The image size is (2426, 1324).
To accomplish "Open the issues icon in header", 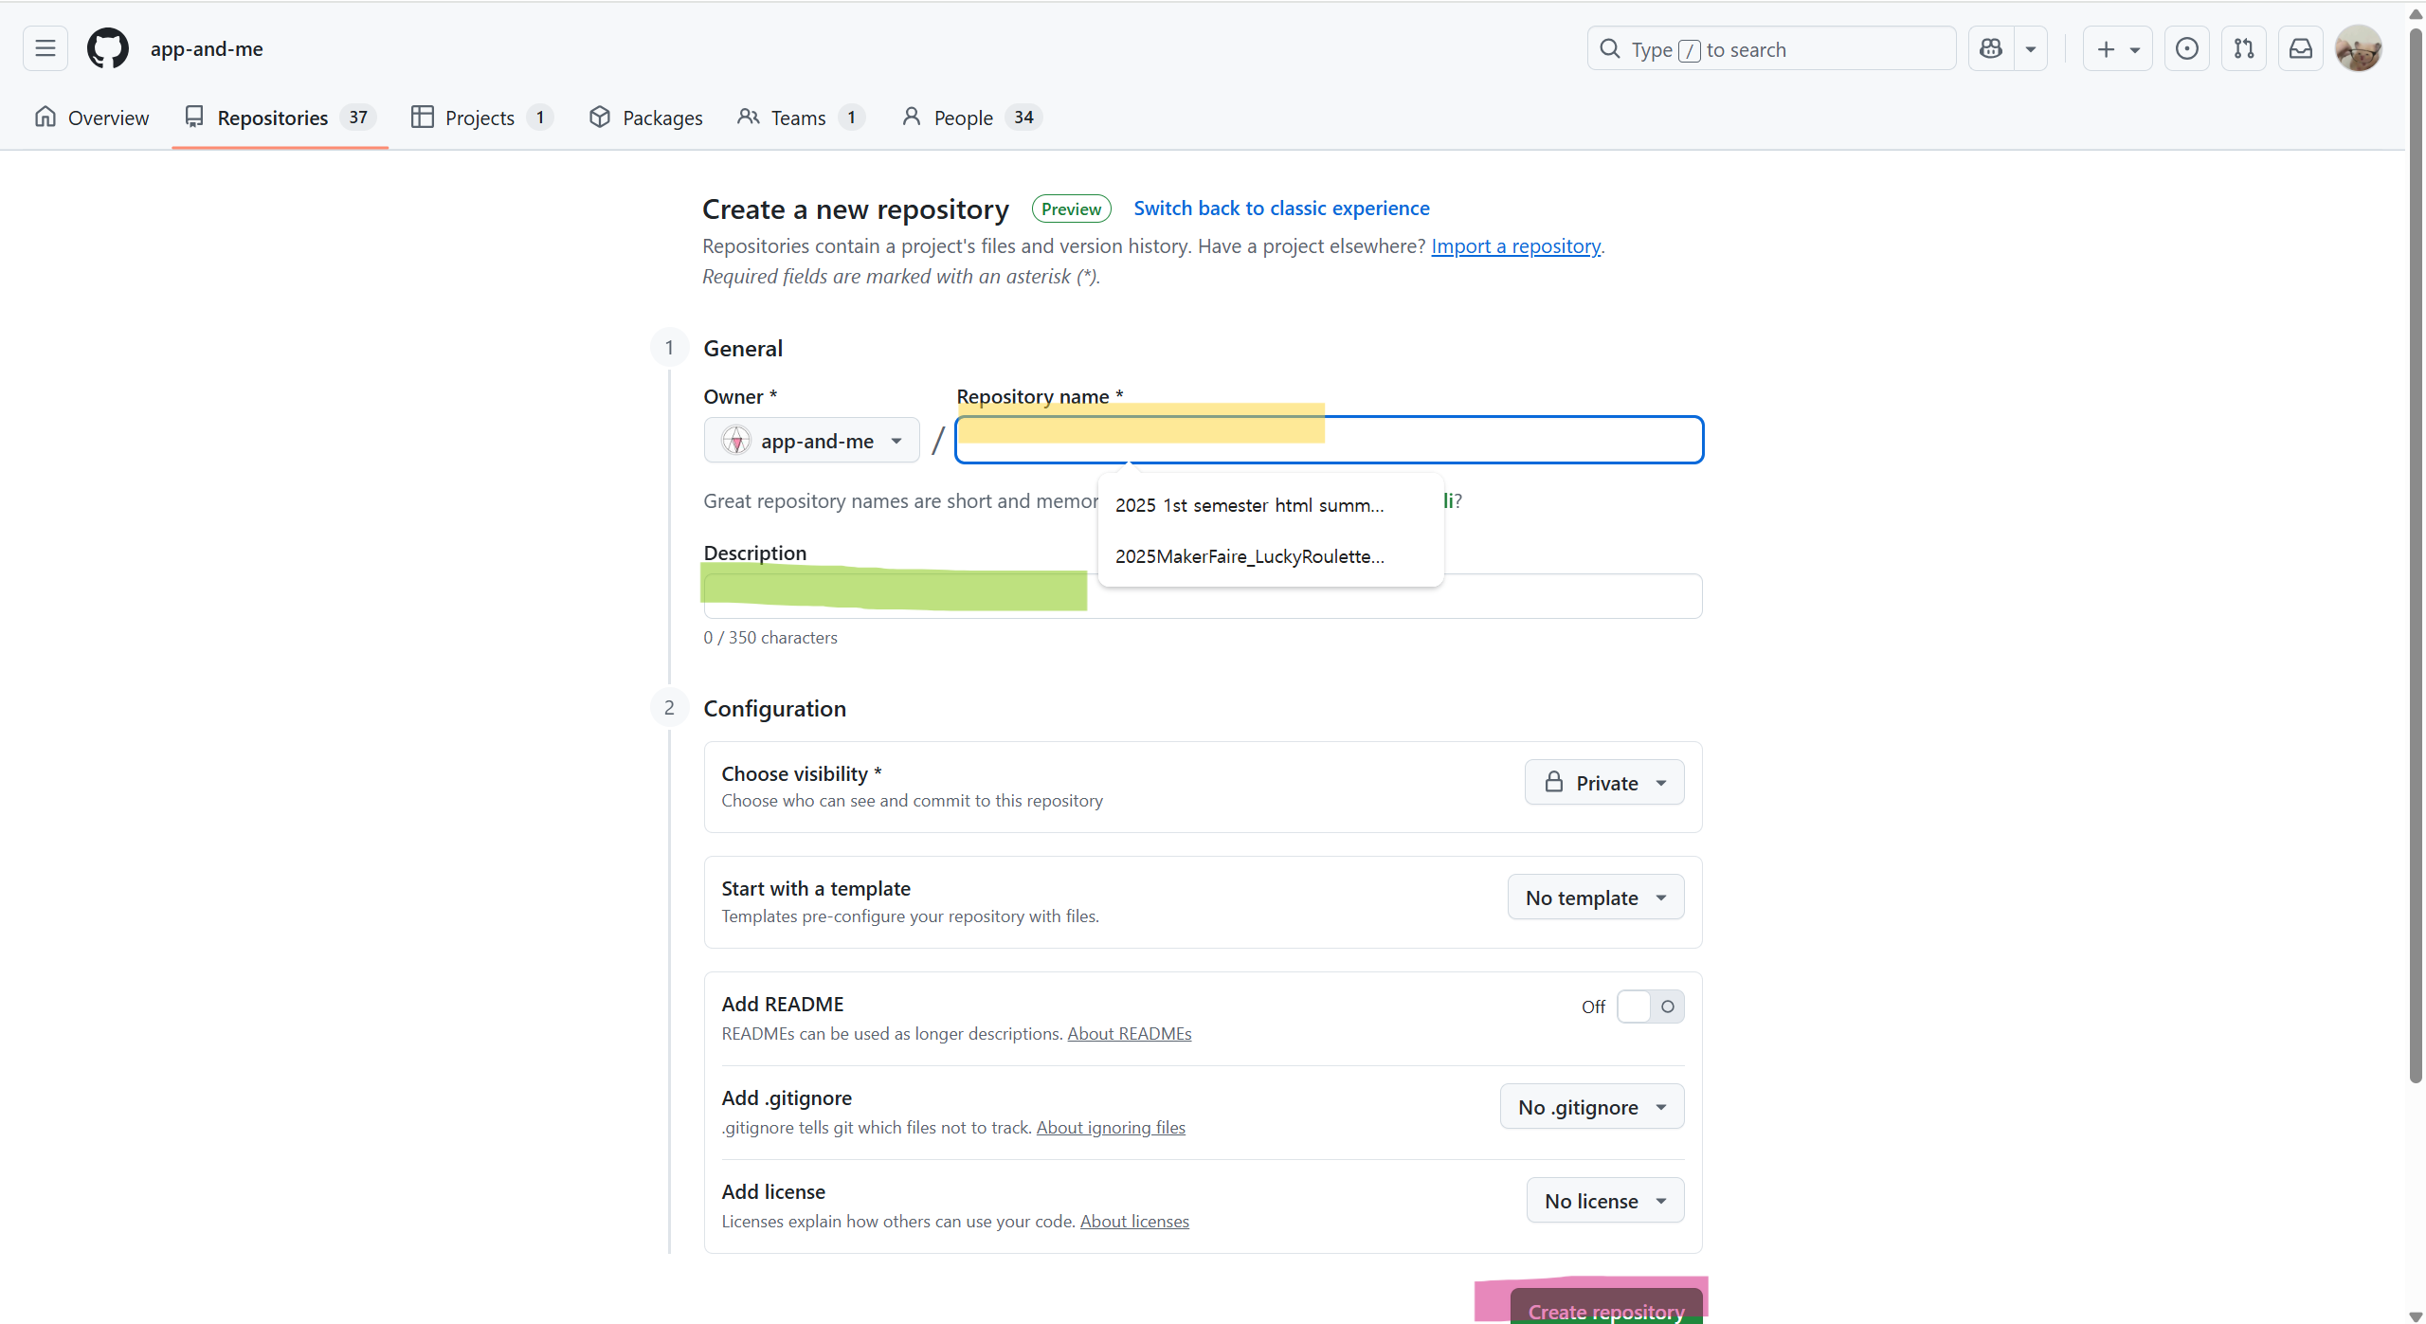I will pyautogui.click(x=2186, y=48).
